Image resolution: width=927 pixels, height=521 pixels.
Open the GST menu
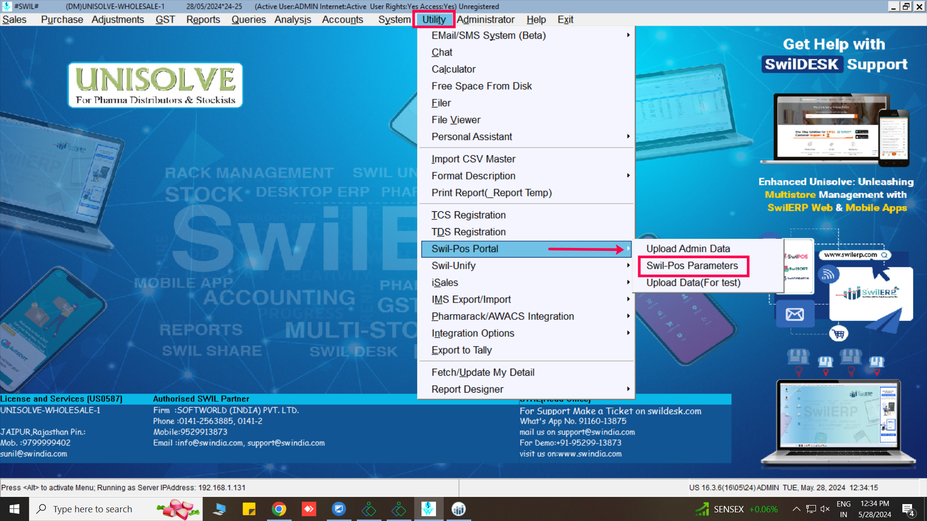click(x=165, y=19)
